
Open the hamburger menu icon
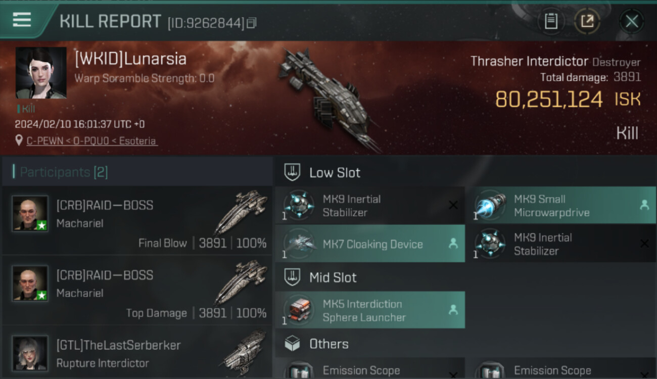[22, 20]
